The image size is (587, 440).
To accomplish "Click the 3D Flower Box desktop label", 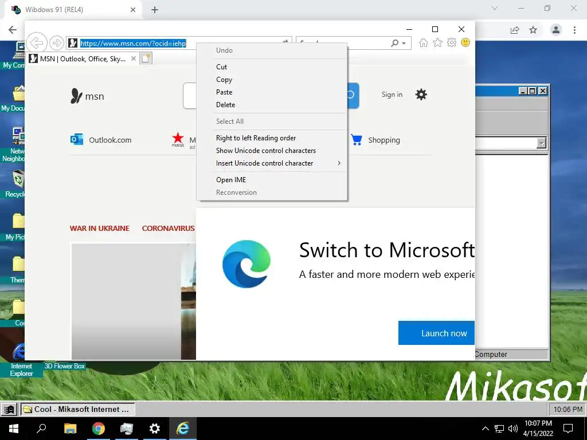I will tap(65, 366).
